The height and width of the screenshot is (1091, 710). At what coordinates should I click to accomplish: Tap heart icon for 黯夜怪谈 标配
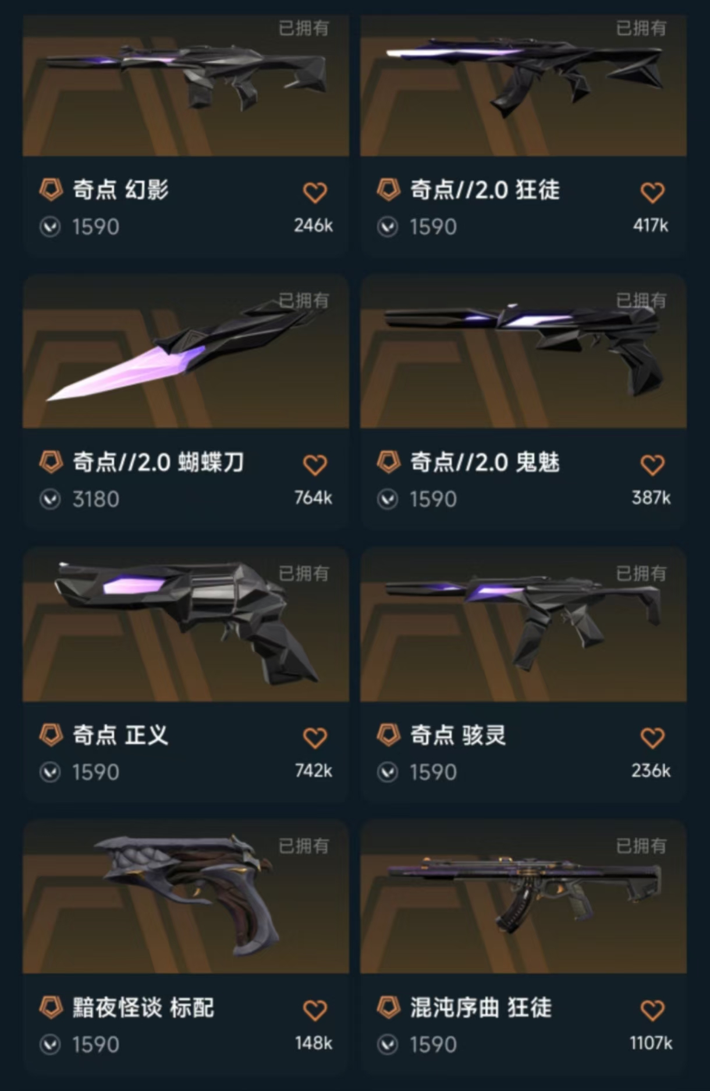pos(315,1011)
